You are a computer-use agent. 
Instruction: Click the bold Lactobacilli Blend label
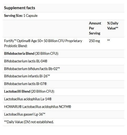[17, 92]
